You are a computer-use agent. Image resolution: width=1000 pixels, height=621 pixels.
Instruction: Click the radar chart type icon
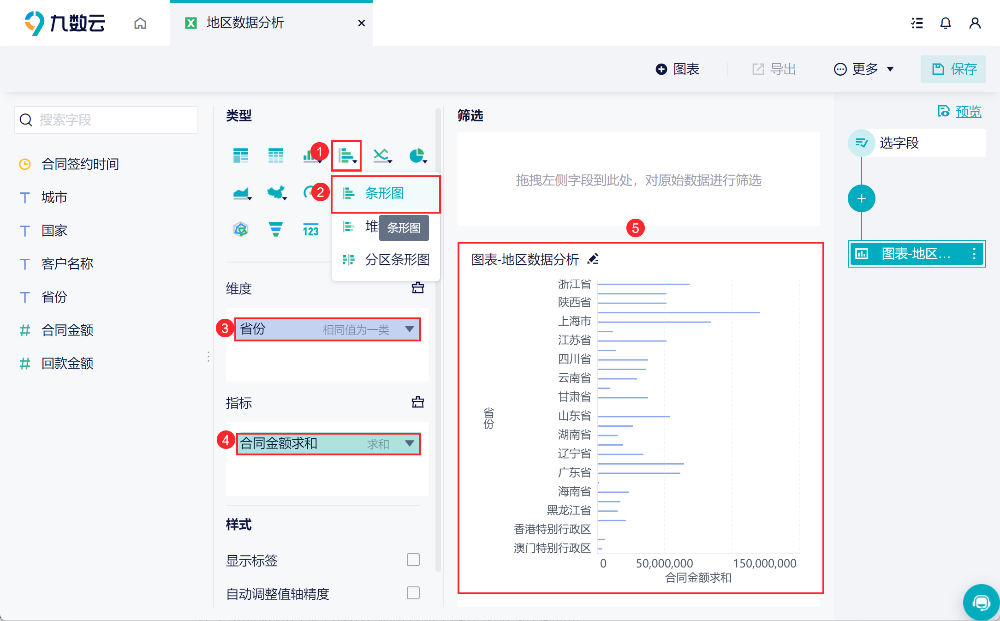pyautogui.click(x=240, y=229)
